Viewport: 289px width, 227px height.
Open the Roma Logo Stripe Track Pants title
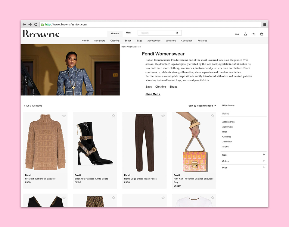[140, 179]
